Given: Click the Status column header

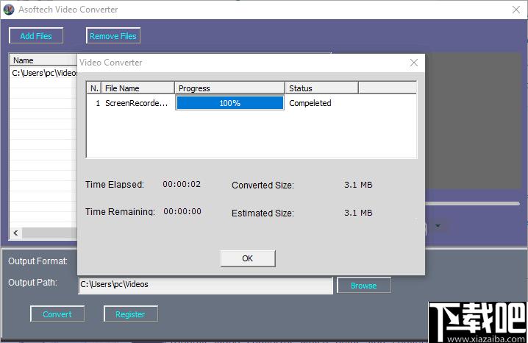Looking at the screenshot, I should click(321, 88).
